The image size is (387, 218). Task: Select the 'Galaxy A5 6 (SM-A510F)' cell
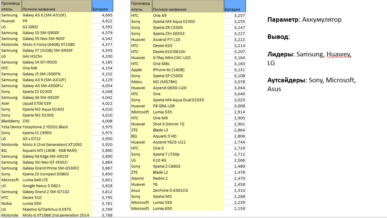coord(57,15)
